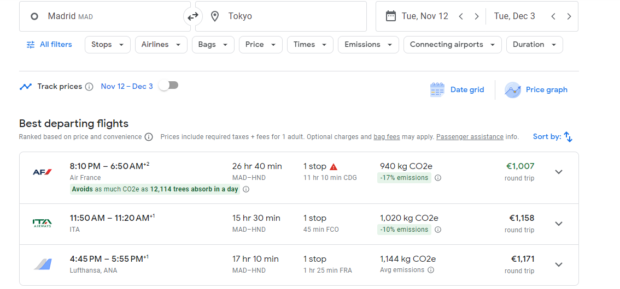
Task: Open the Price filter dropdown
Action: point(261,45)
